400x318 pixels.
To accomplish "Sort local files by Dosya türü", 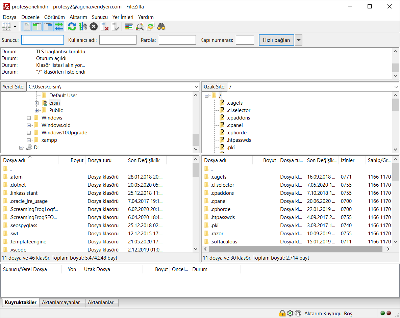I will 105,160.
